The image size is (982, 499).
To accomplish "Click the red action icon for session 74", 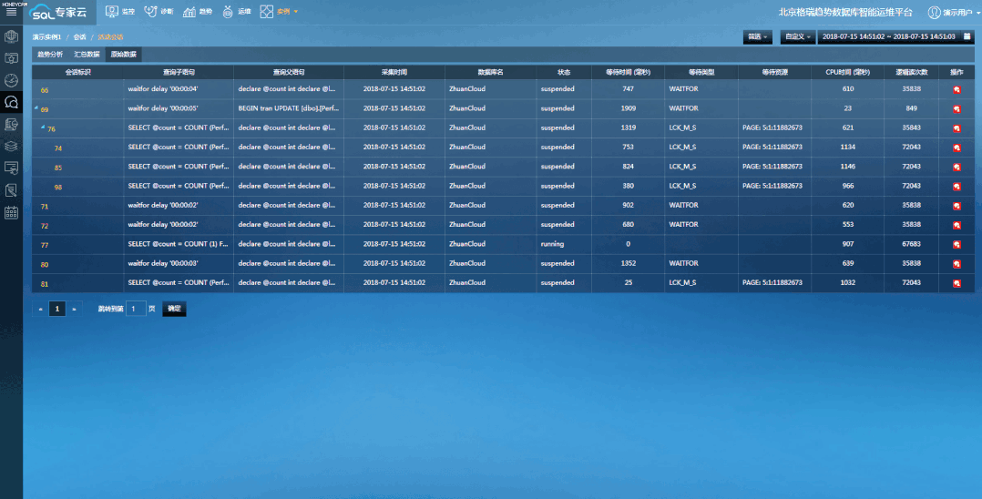I will [956, 148].
